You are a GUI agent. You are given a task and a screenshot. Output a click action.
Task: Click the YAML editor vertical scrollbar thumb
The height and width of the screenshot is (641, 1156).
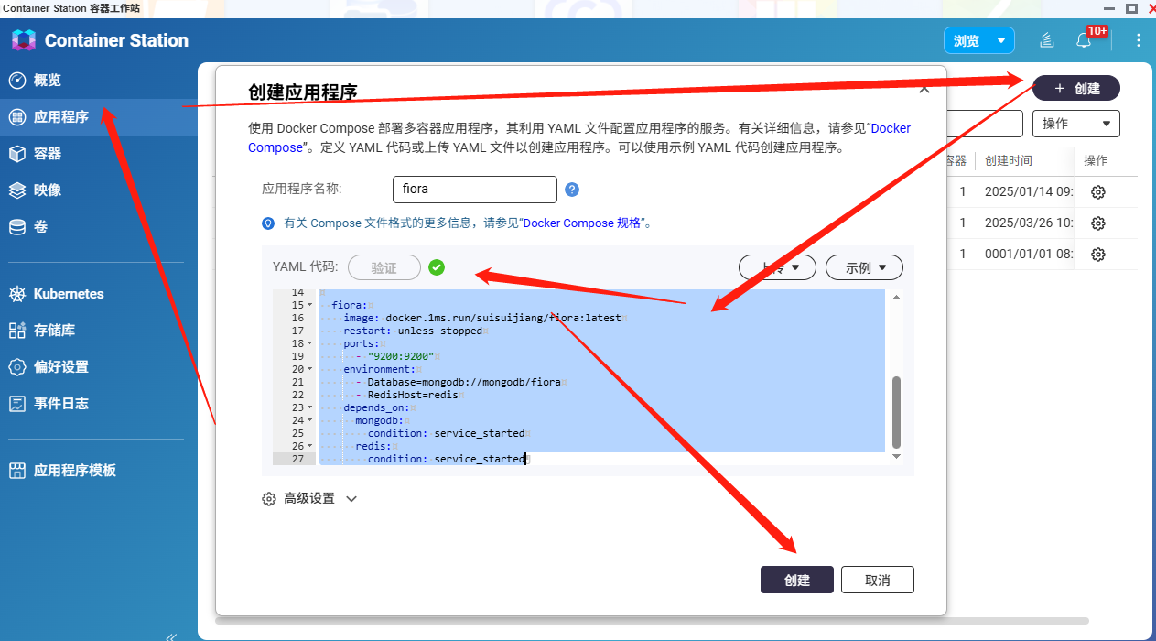pos(896,412)
